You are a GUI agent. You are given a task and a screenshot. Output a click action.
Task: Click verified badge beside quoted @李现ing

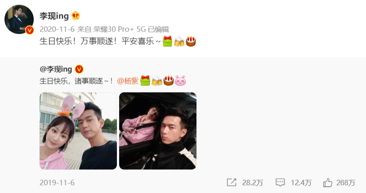pyautogui.click(x=79, y=69)
